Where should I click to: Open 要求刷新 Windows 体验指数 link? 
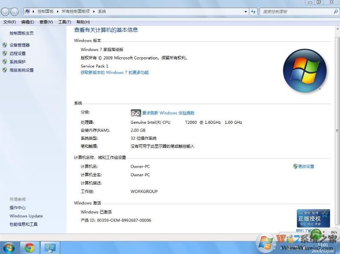click(168, 113)
